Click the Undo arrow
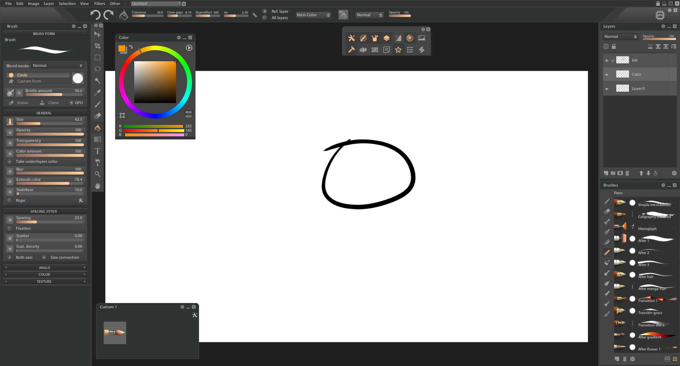The width and height of the screenshot is (680, 366). coord(95,15)
